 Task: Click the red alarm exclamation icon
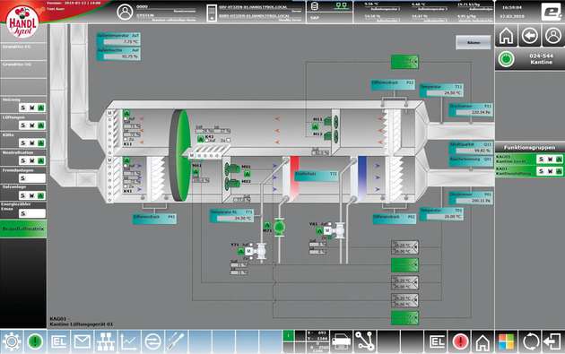tap(460, 341)
